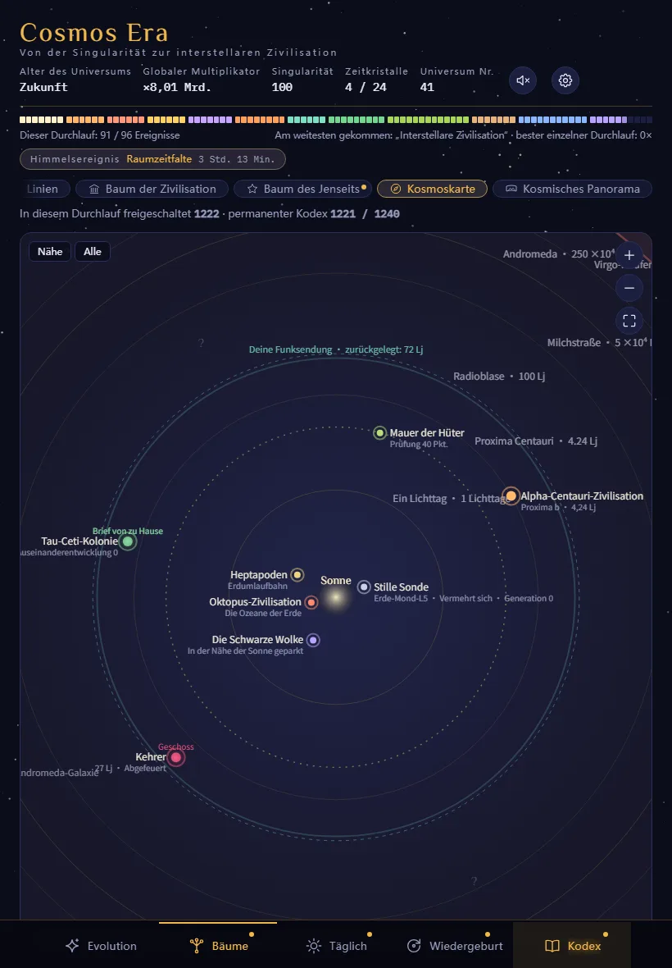The height and width of the screenshot is (968, 672).
Task: Click the Himmelsereignis Raumzeitfalte pill
Action: pos(152,158)
